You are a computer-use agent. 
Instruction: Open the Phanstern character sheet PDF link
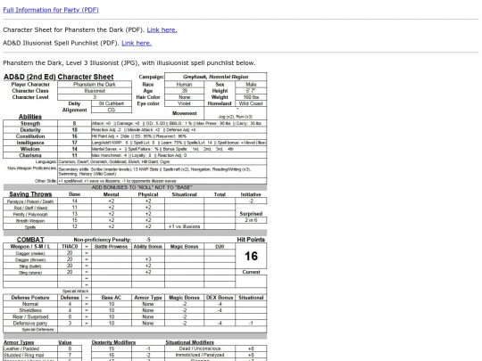162,29
